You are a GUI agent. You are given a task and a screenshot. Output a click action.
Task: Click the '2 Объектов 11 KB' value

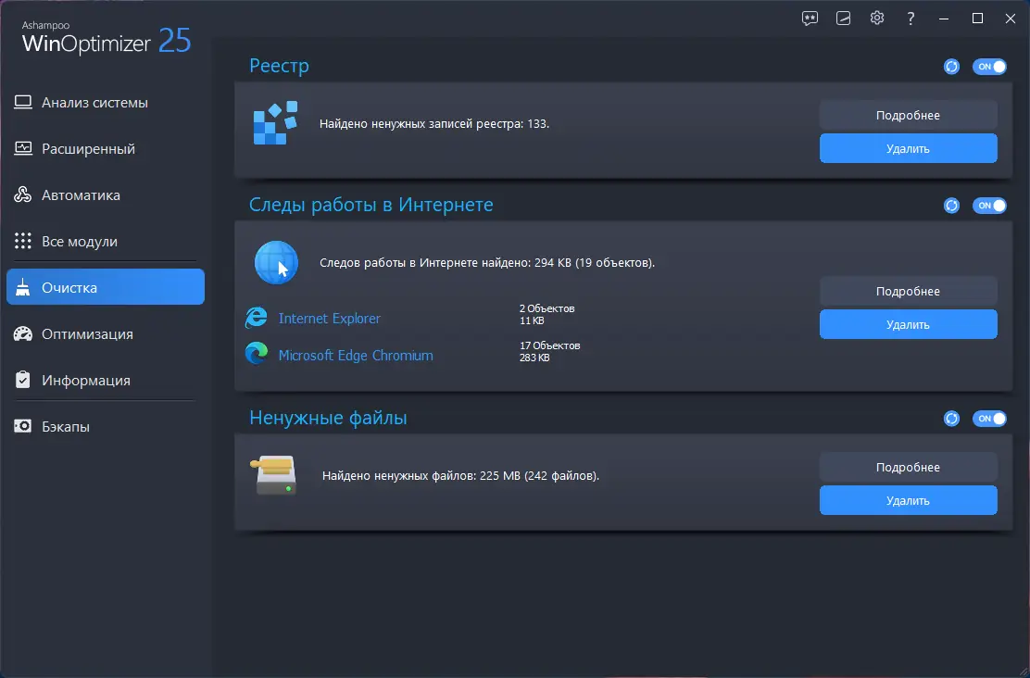546,315
